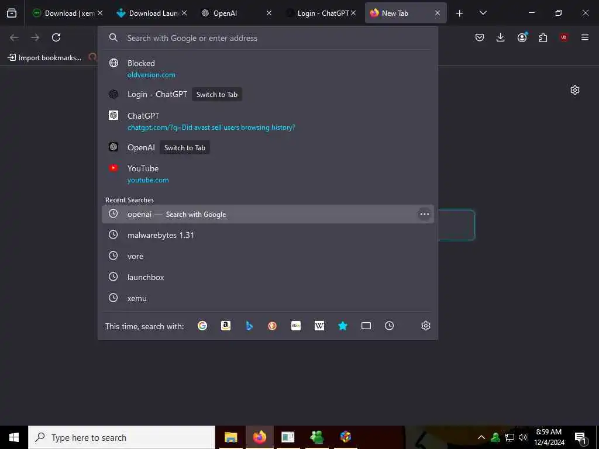599x449 pixels.
Task: Open Pocket save icon
Action: 480,37
